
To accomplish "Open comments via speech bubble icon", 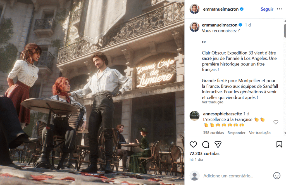I will (206, 144).
